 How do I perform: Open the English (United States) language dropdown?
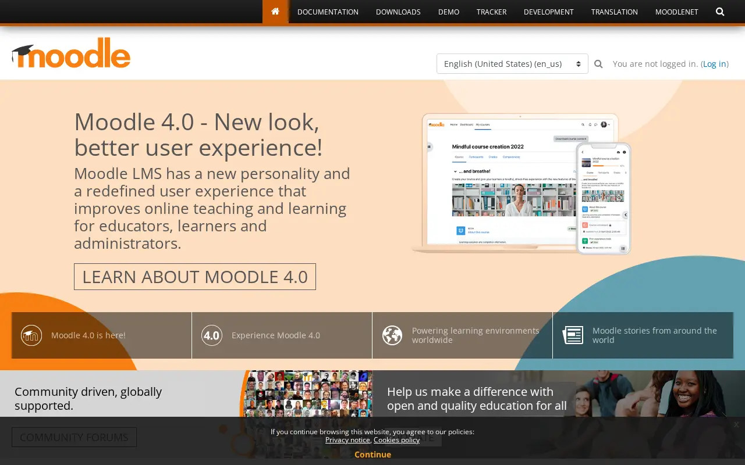(512, 64)
